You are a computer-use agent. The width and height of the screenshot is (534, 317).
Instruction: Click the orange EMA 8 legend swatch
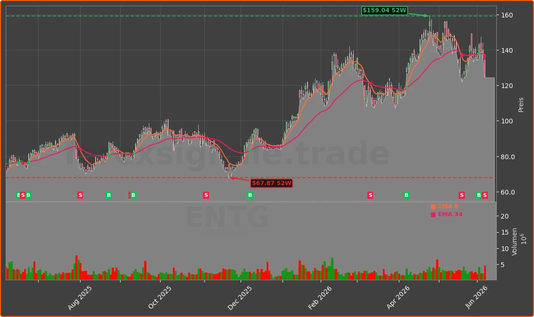click(433, 207)
